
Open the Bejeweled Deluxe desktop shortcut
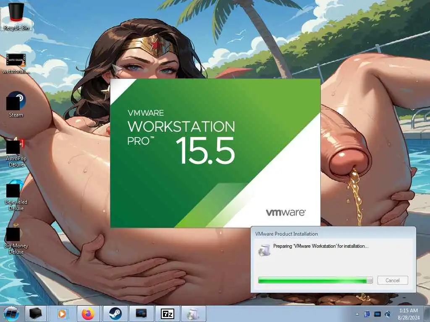[16, 195]
